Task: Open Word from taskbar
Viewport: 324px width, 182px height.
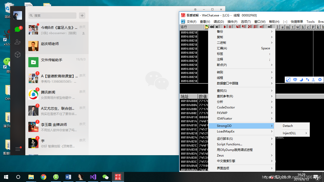Action: click(68, 177)
